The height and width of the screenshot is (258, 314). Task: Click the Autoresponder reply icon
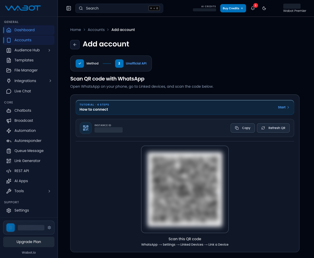[x=9, y=141]
